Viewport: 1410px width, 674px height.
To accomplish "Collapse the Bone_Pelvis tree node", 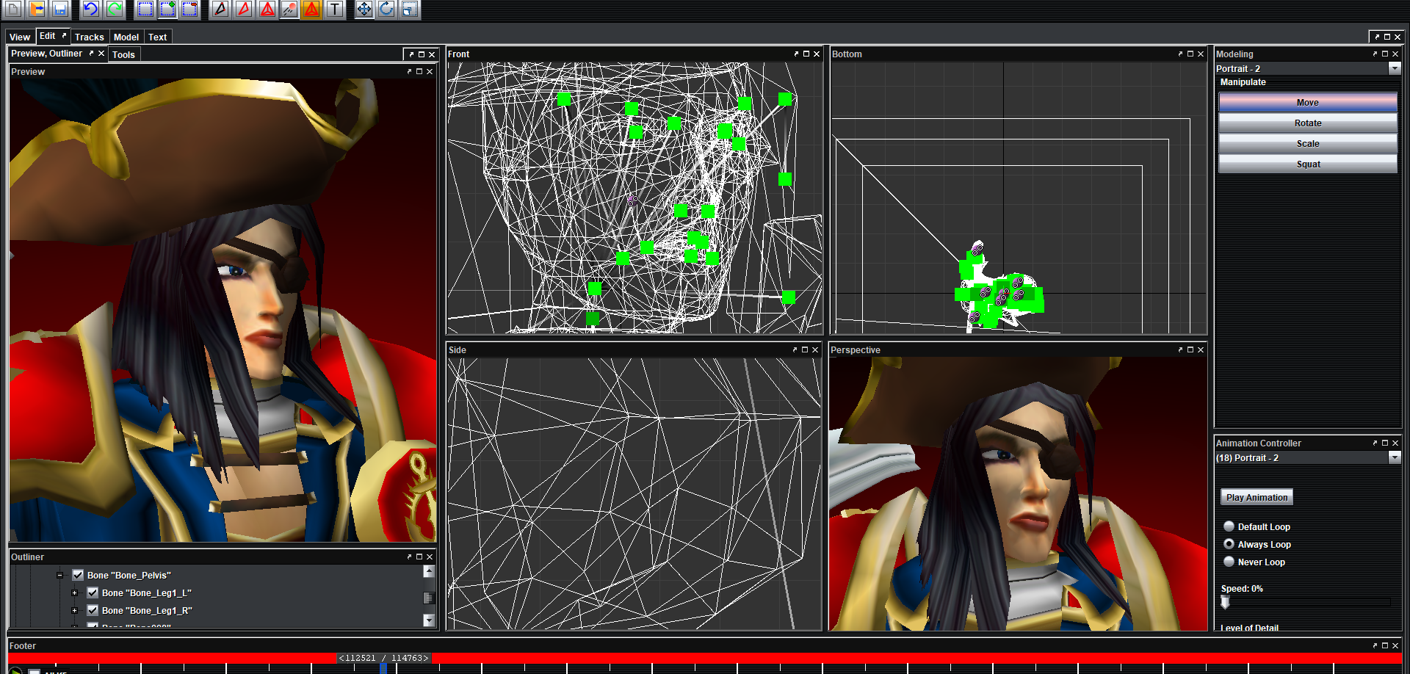I will 60,575.
